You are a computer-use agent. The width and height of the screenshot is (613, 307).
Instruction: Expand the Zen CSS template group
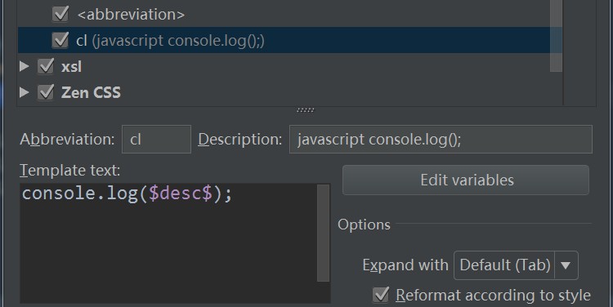coord(25,92)
